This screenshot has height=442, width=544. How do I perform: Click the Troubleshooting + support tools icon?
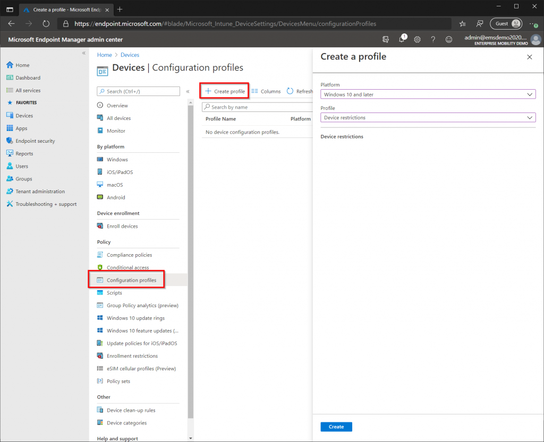pos(10,204)
